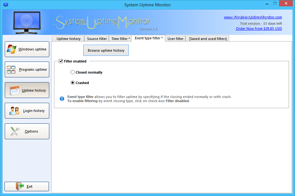The width and height of the screenshot is (295, 196).
Task: Open the Time filter tab
Action: (x=120, y=39)
